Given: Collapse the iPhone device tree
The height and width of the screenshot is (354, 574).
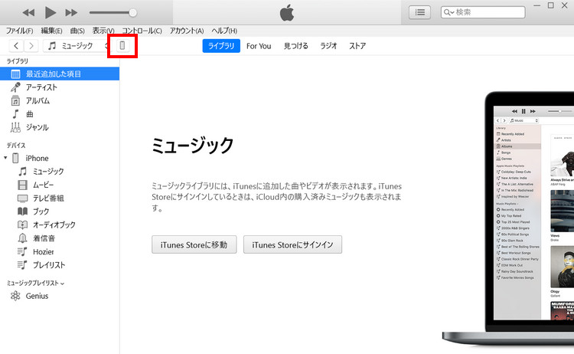Looking at the screenshot, I should [5, 158].
